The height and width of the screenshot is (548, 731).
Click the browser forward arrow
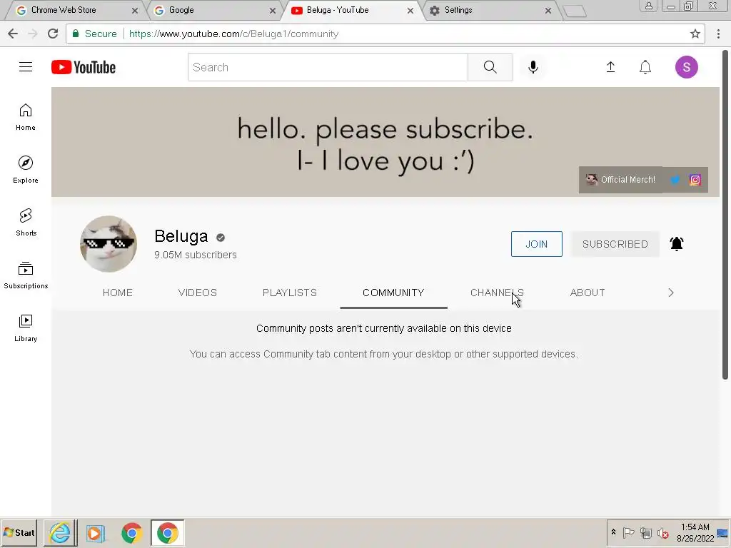click(x=33, y=34)
